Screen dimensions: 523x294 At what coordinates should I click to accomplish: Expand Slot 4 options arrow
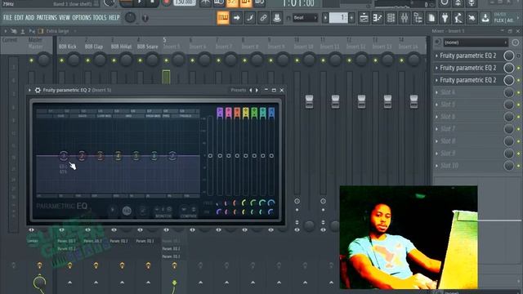pos(436,92)
